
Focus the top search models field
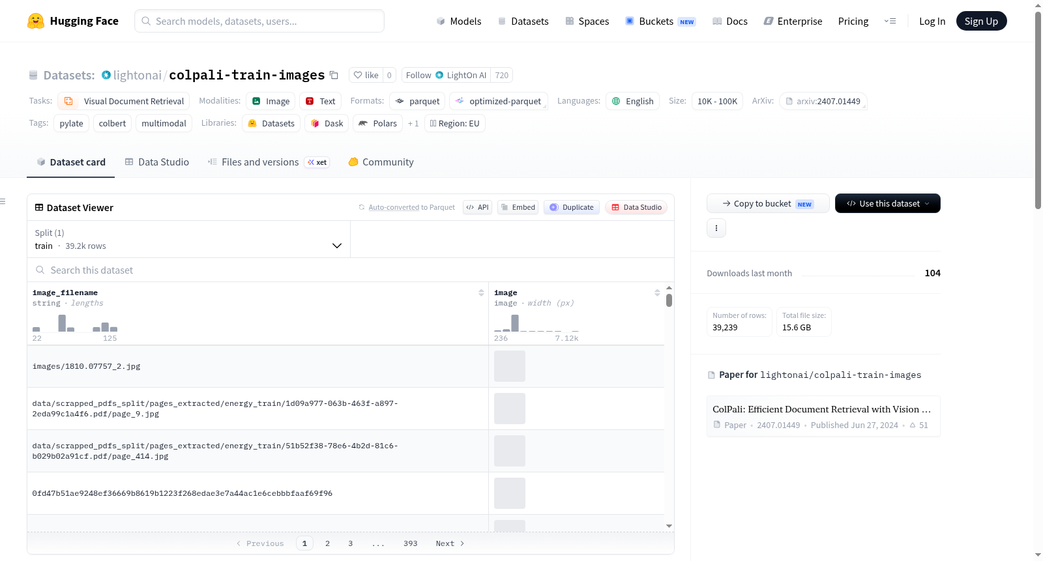pos(259,21)
